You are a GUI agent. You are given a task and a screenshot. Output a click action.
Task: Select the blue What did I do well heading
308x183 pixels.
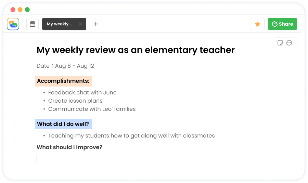[63, 124]
